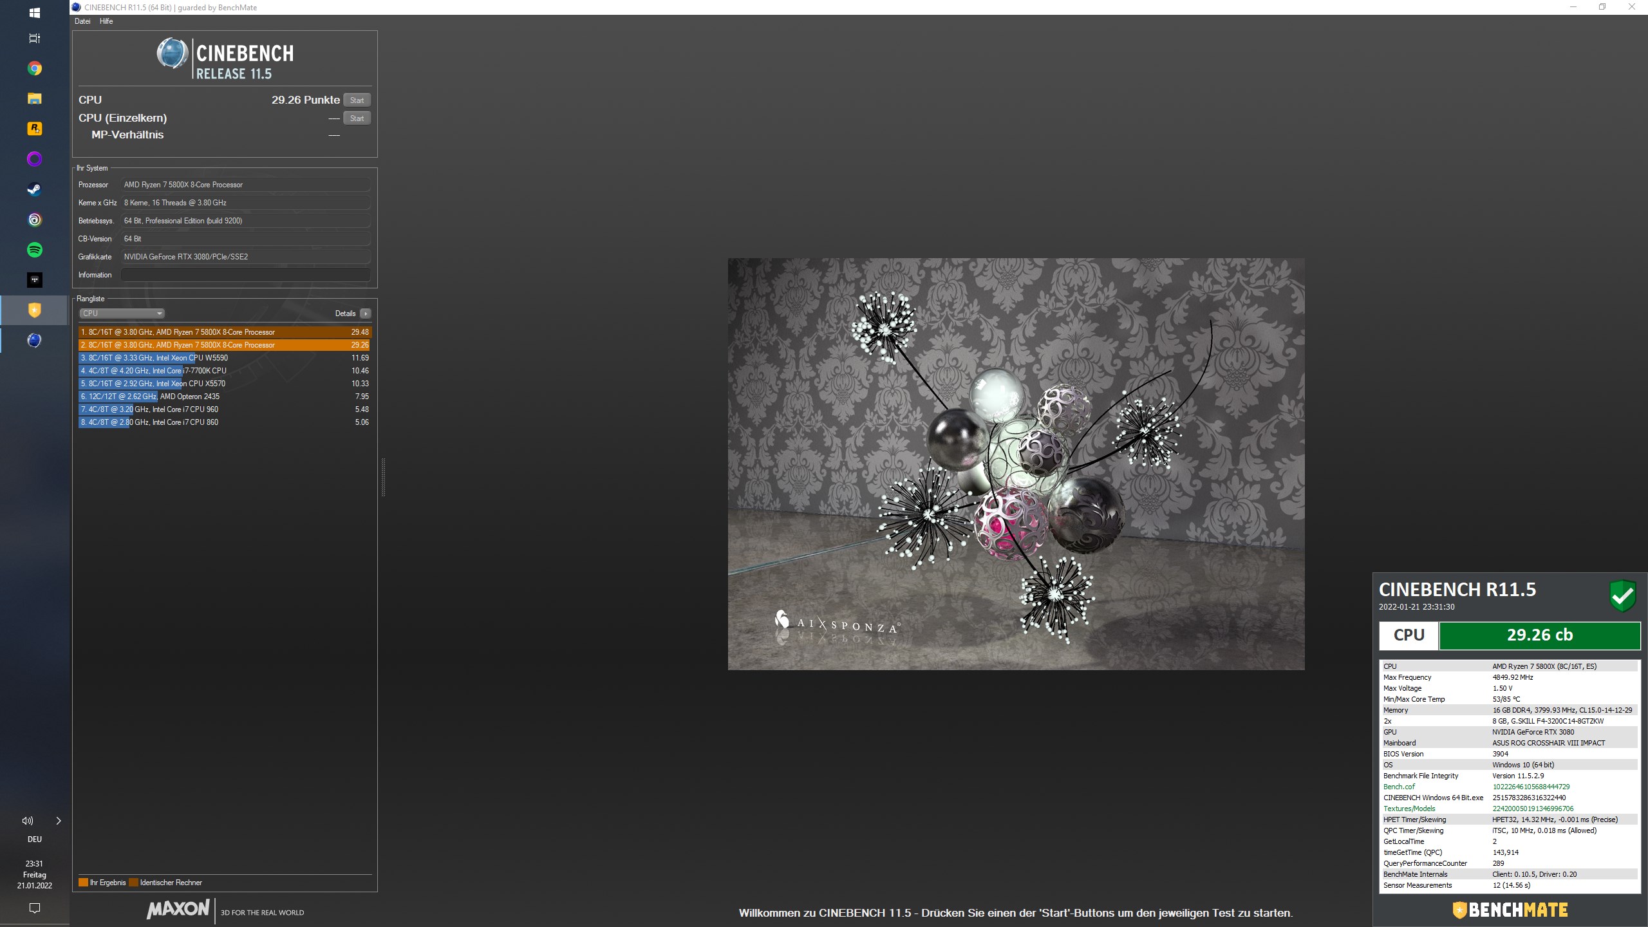Select the Intel Core i7 CPU 960 row

(225, 409)
